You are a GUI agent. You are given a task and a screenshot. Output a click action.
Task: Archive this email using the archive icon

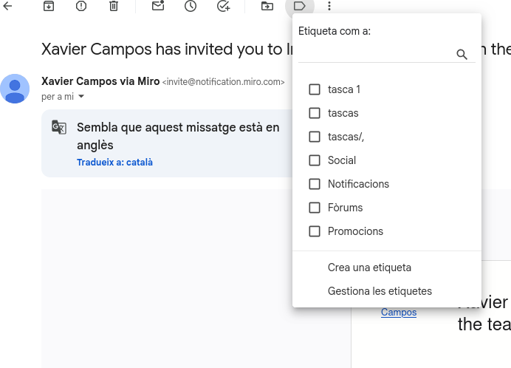pos(48,6)
